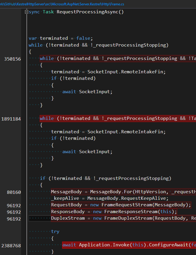Image resolution: width=196 pixels, height=255 pixels.
Task: Click the try keyword
Action: [x=55, y=232]
